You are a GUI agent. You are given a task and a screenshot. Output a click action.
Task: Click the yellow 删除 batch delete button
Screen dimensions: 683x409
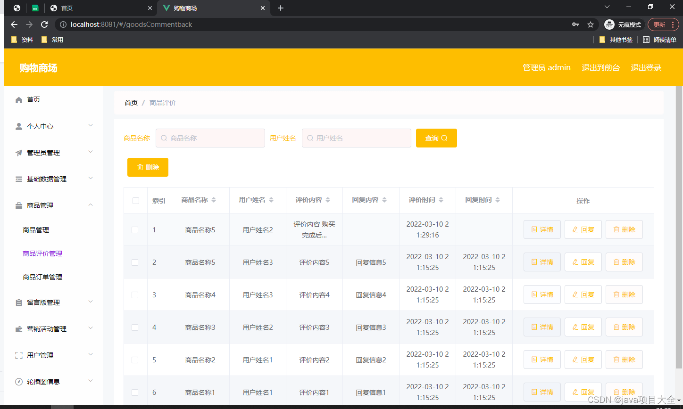point(148,167)
